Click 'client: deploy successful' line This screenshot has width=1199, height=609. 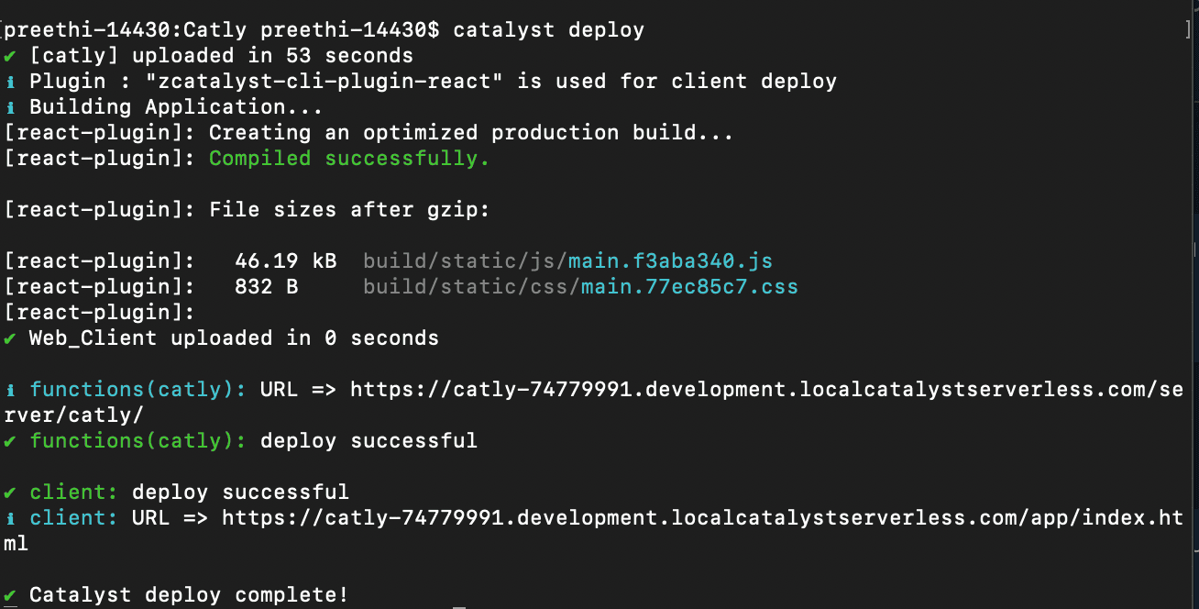click(x=189, y=493)
